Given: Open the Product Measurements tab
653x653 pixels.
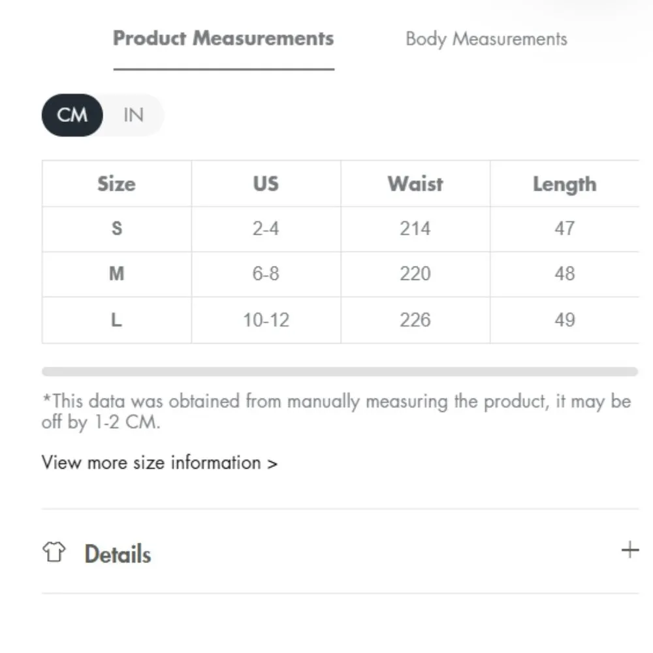Looking at the screenshot, I should click(x=223, y=39).
